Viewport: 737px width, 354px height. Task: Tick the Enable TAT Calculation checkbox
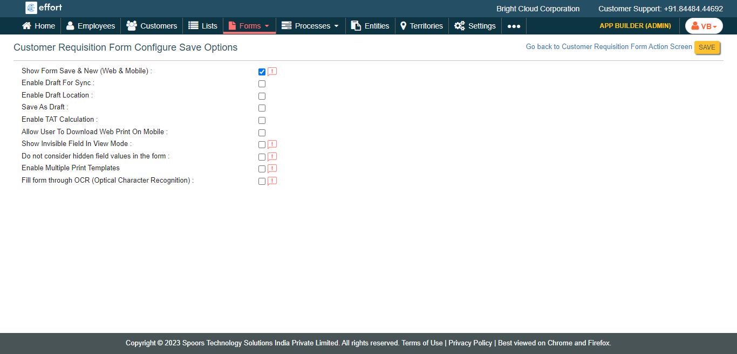click(x=262, y=121)
